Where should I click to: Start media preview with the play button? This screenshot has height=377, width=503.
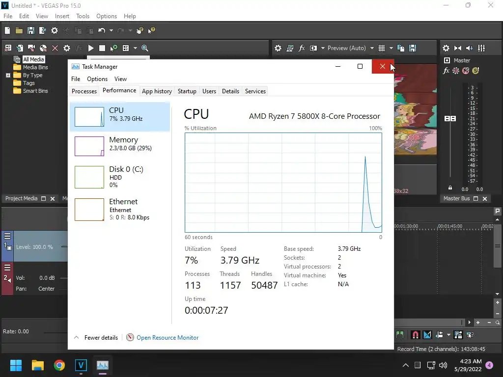[91, 48]
